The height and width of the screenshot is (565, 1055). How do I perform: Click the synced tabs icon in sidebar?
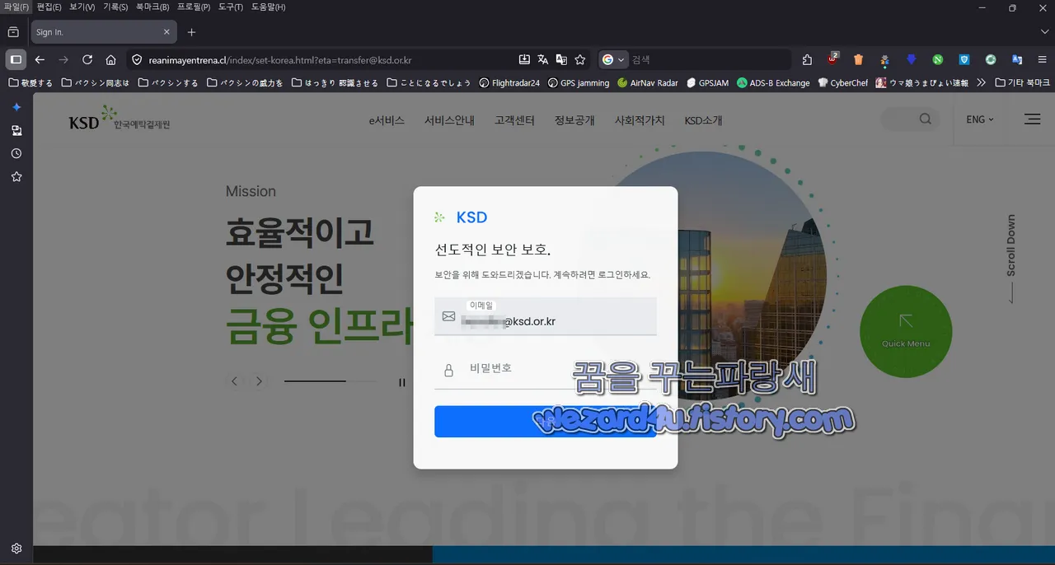[16, 130]
